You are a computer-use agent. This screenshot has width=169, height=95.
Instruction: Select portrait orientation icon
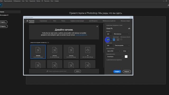coord(114,40)
